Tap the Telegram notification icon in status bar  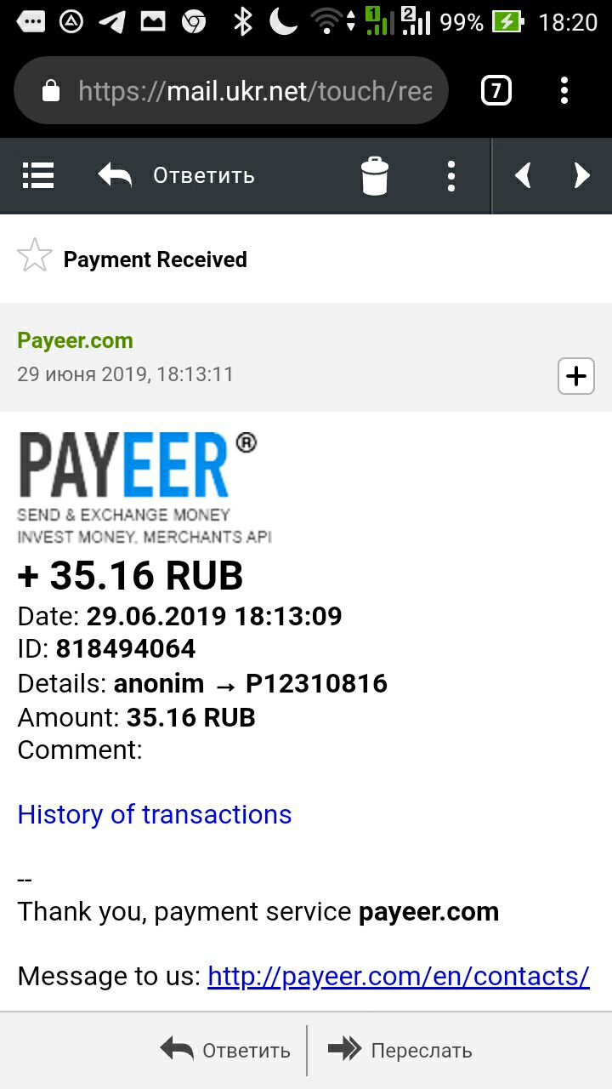(x=112, y=21)
